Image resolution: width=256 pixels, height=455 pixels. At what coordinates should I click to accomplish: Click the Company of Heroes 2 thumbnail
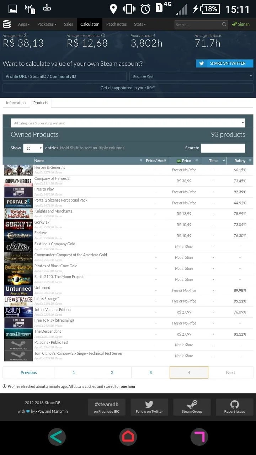[18, 181]
